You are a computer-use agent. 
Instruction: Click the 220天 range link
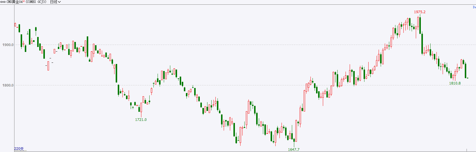pos(19,149)
